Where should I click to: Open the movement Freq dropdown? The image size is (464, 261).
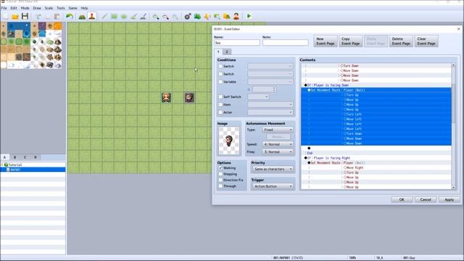point(278,152)
